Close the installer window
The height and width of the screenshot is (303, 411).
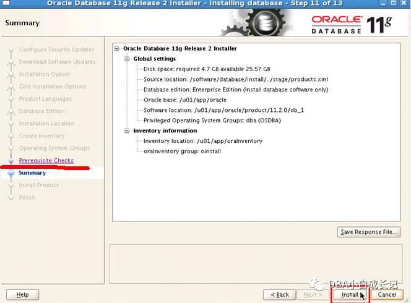point(404,3)
